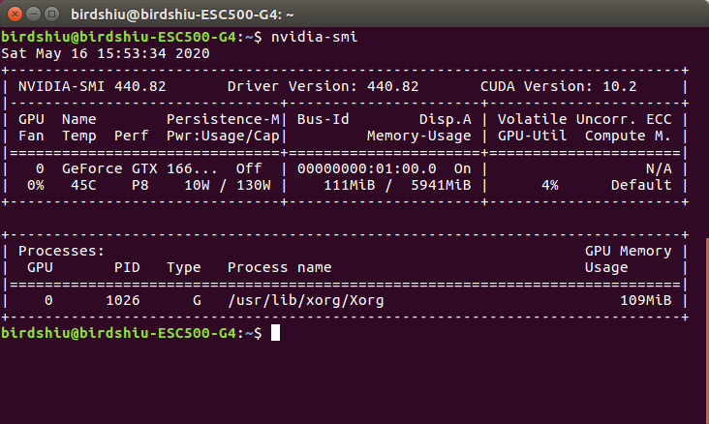Click the persistence value Off
The width and height of the screenshot is (709, 424).
(249, 168)
